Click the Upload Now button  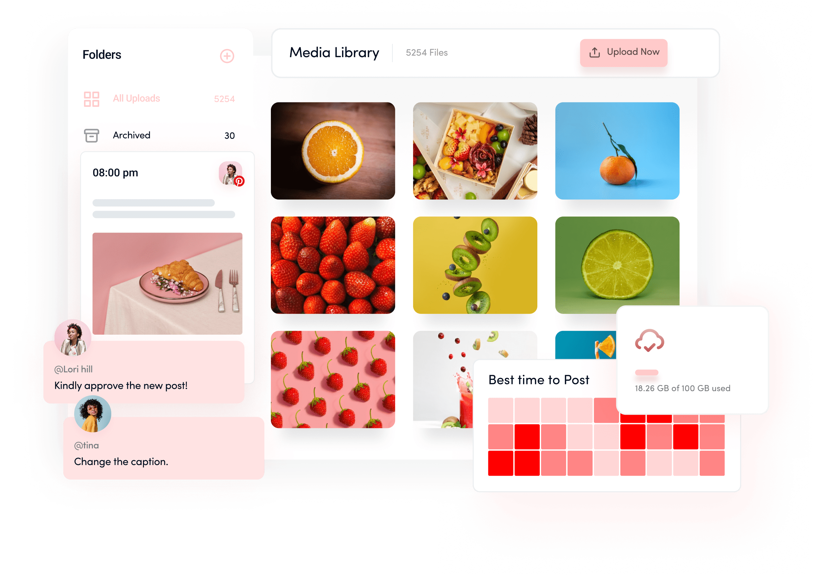click(x=622, y=53)
